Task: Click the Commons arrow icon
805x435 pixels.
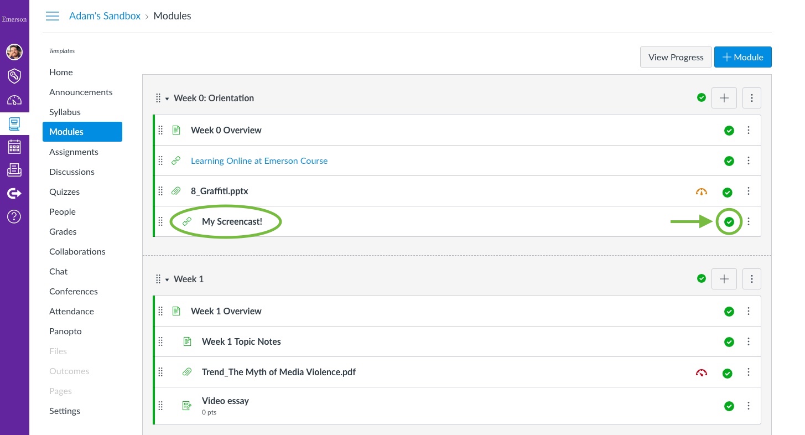Action: 14,193
